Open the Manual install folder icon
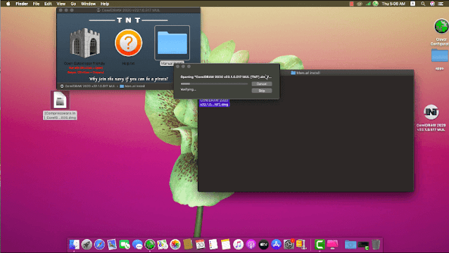The image size is (449, 253). [172, 43]
